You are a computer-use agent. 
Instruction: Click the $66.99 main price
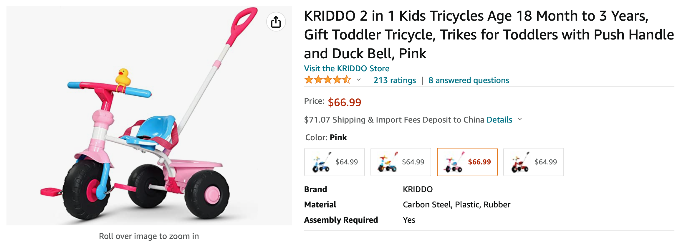click(345, 102)
